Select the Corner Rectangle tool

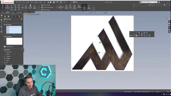point(12,7)
